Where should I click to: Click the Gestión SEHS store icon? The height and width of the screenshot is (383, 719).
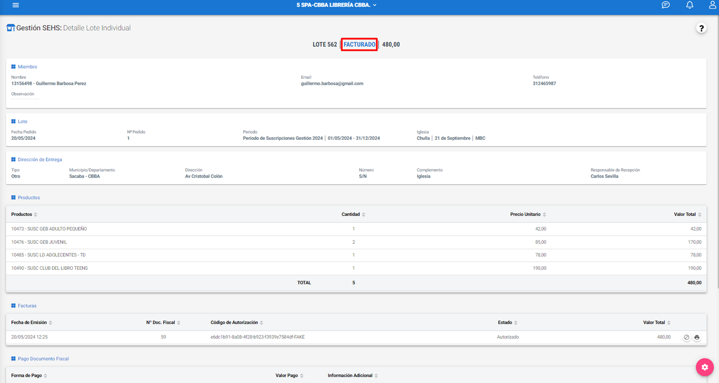tap(10, 28)
